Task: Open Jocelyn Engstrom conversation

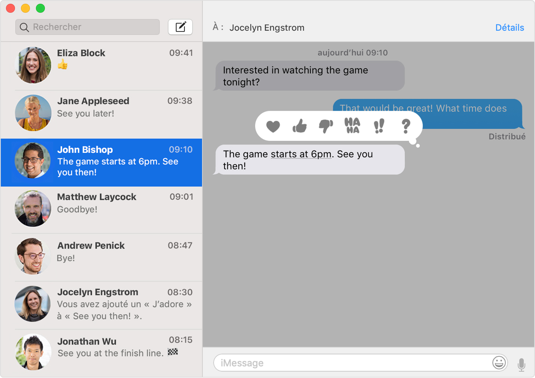Action: (x=101, y=305)
